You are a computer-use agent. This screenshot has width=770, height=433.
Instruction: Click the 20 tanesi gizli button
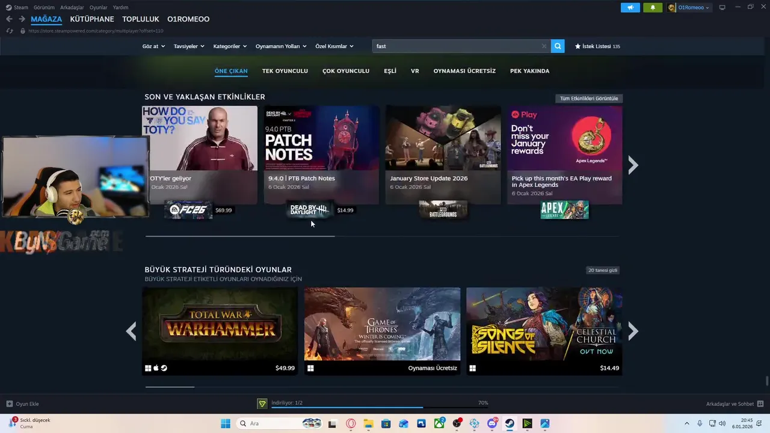click(603, 270)
